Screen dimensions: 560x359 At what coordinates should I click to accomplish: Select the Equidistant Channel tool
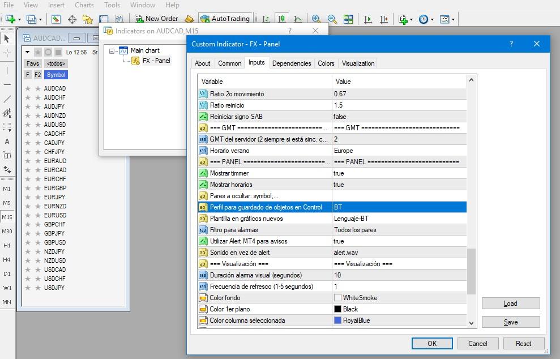7,113
